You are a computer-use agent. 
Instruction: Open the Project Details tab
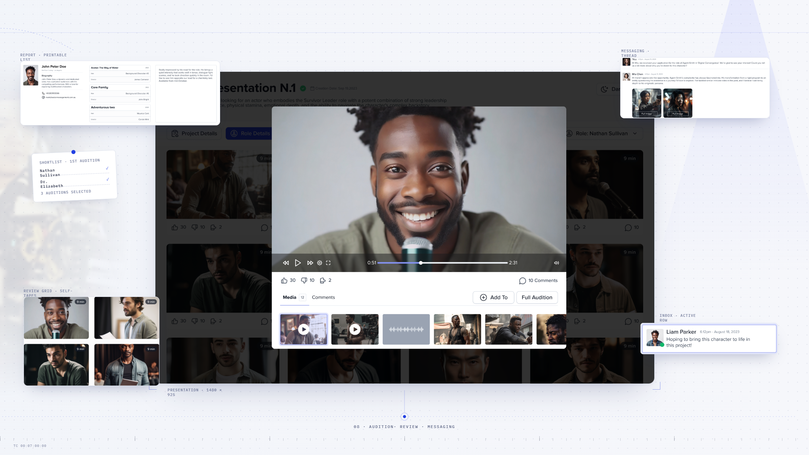pos(194,133)
